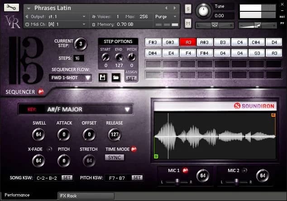This screenshot has height=201, width=287.
Task: Toggle the TIME MODE power button
Action: coord(134,149)
